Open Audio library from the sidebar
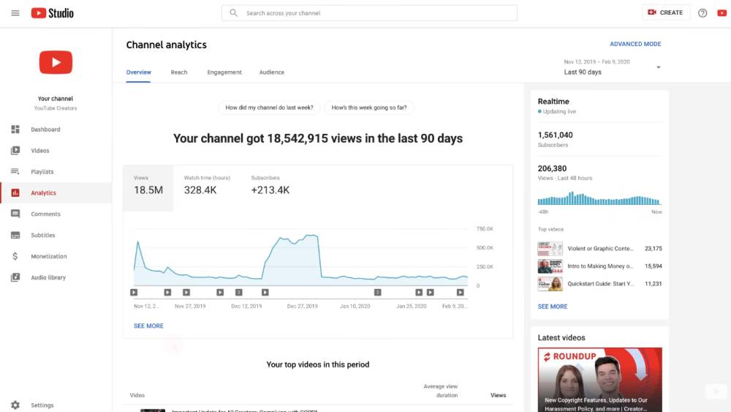Image resolution: width=731 pixels, height=412 pixels. 56,277
